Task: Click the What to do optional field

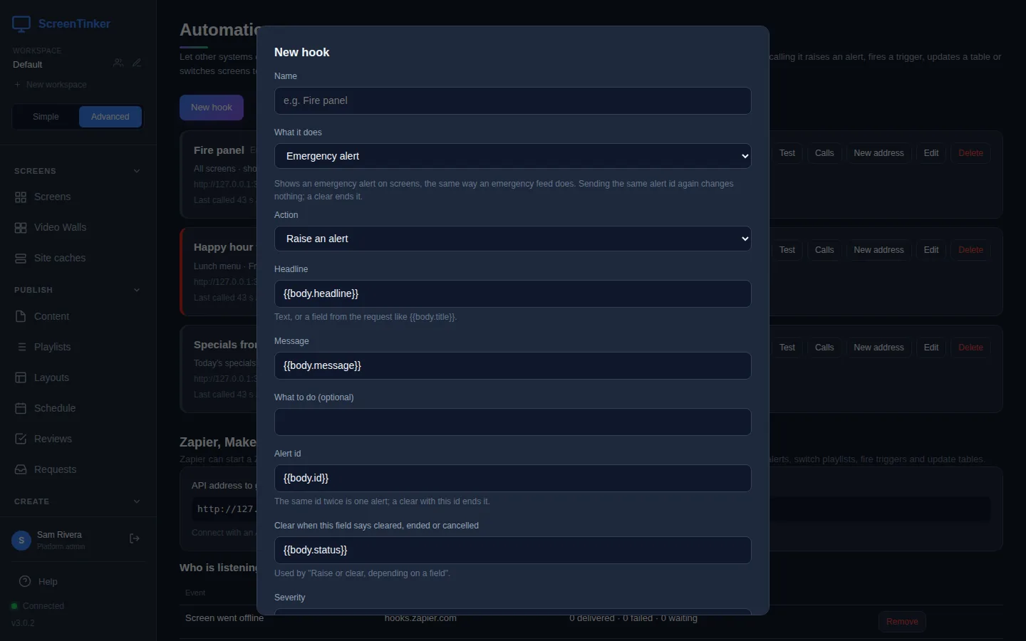Action: pyautogui.click(x=512, y=422)
